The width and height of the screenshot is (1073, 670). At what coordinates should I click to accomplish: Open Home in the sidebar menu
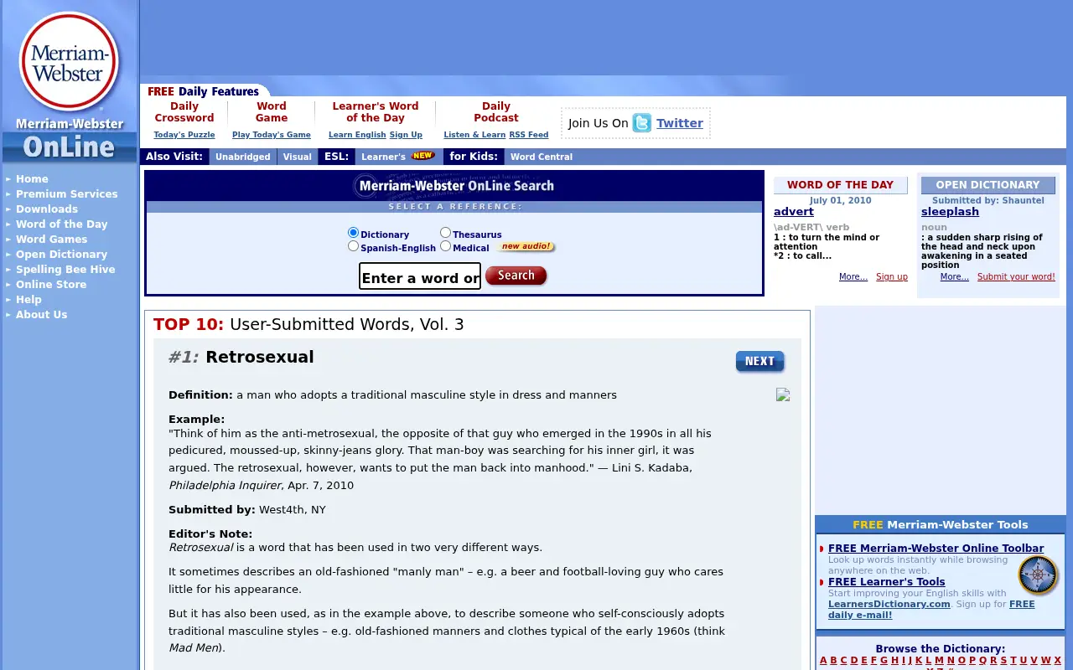tap(32, 179)
